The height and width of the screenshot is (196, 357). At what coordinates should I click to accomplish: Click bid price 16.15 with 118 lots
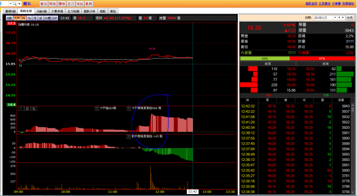click(291, 69)
